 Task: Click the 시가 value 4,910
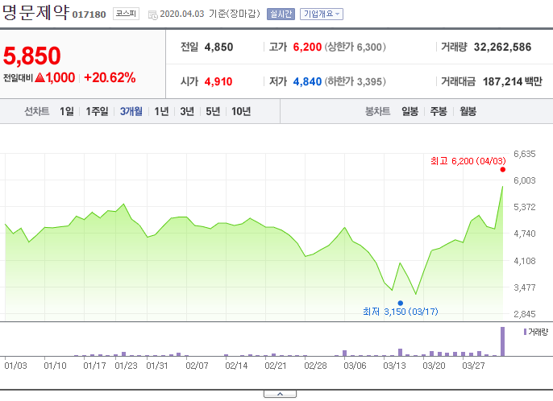pyautogui.click(x=218, y=82)
